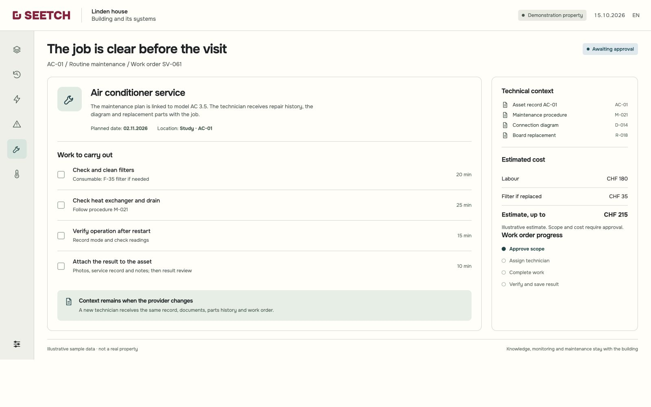Switch the EN language selector

pyautogui.click(x=636, y=15)
